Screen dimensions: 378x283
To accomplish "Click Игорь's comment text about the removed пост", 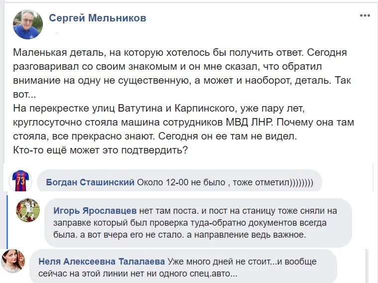I will [x=195, y=223].
